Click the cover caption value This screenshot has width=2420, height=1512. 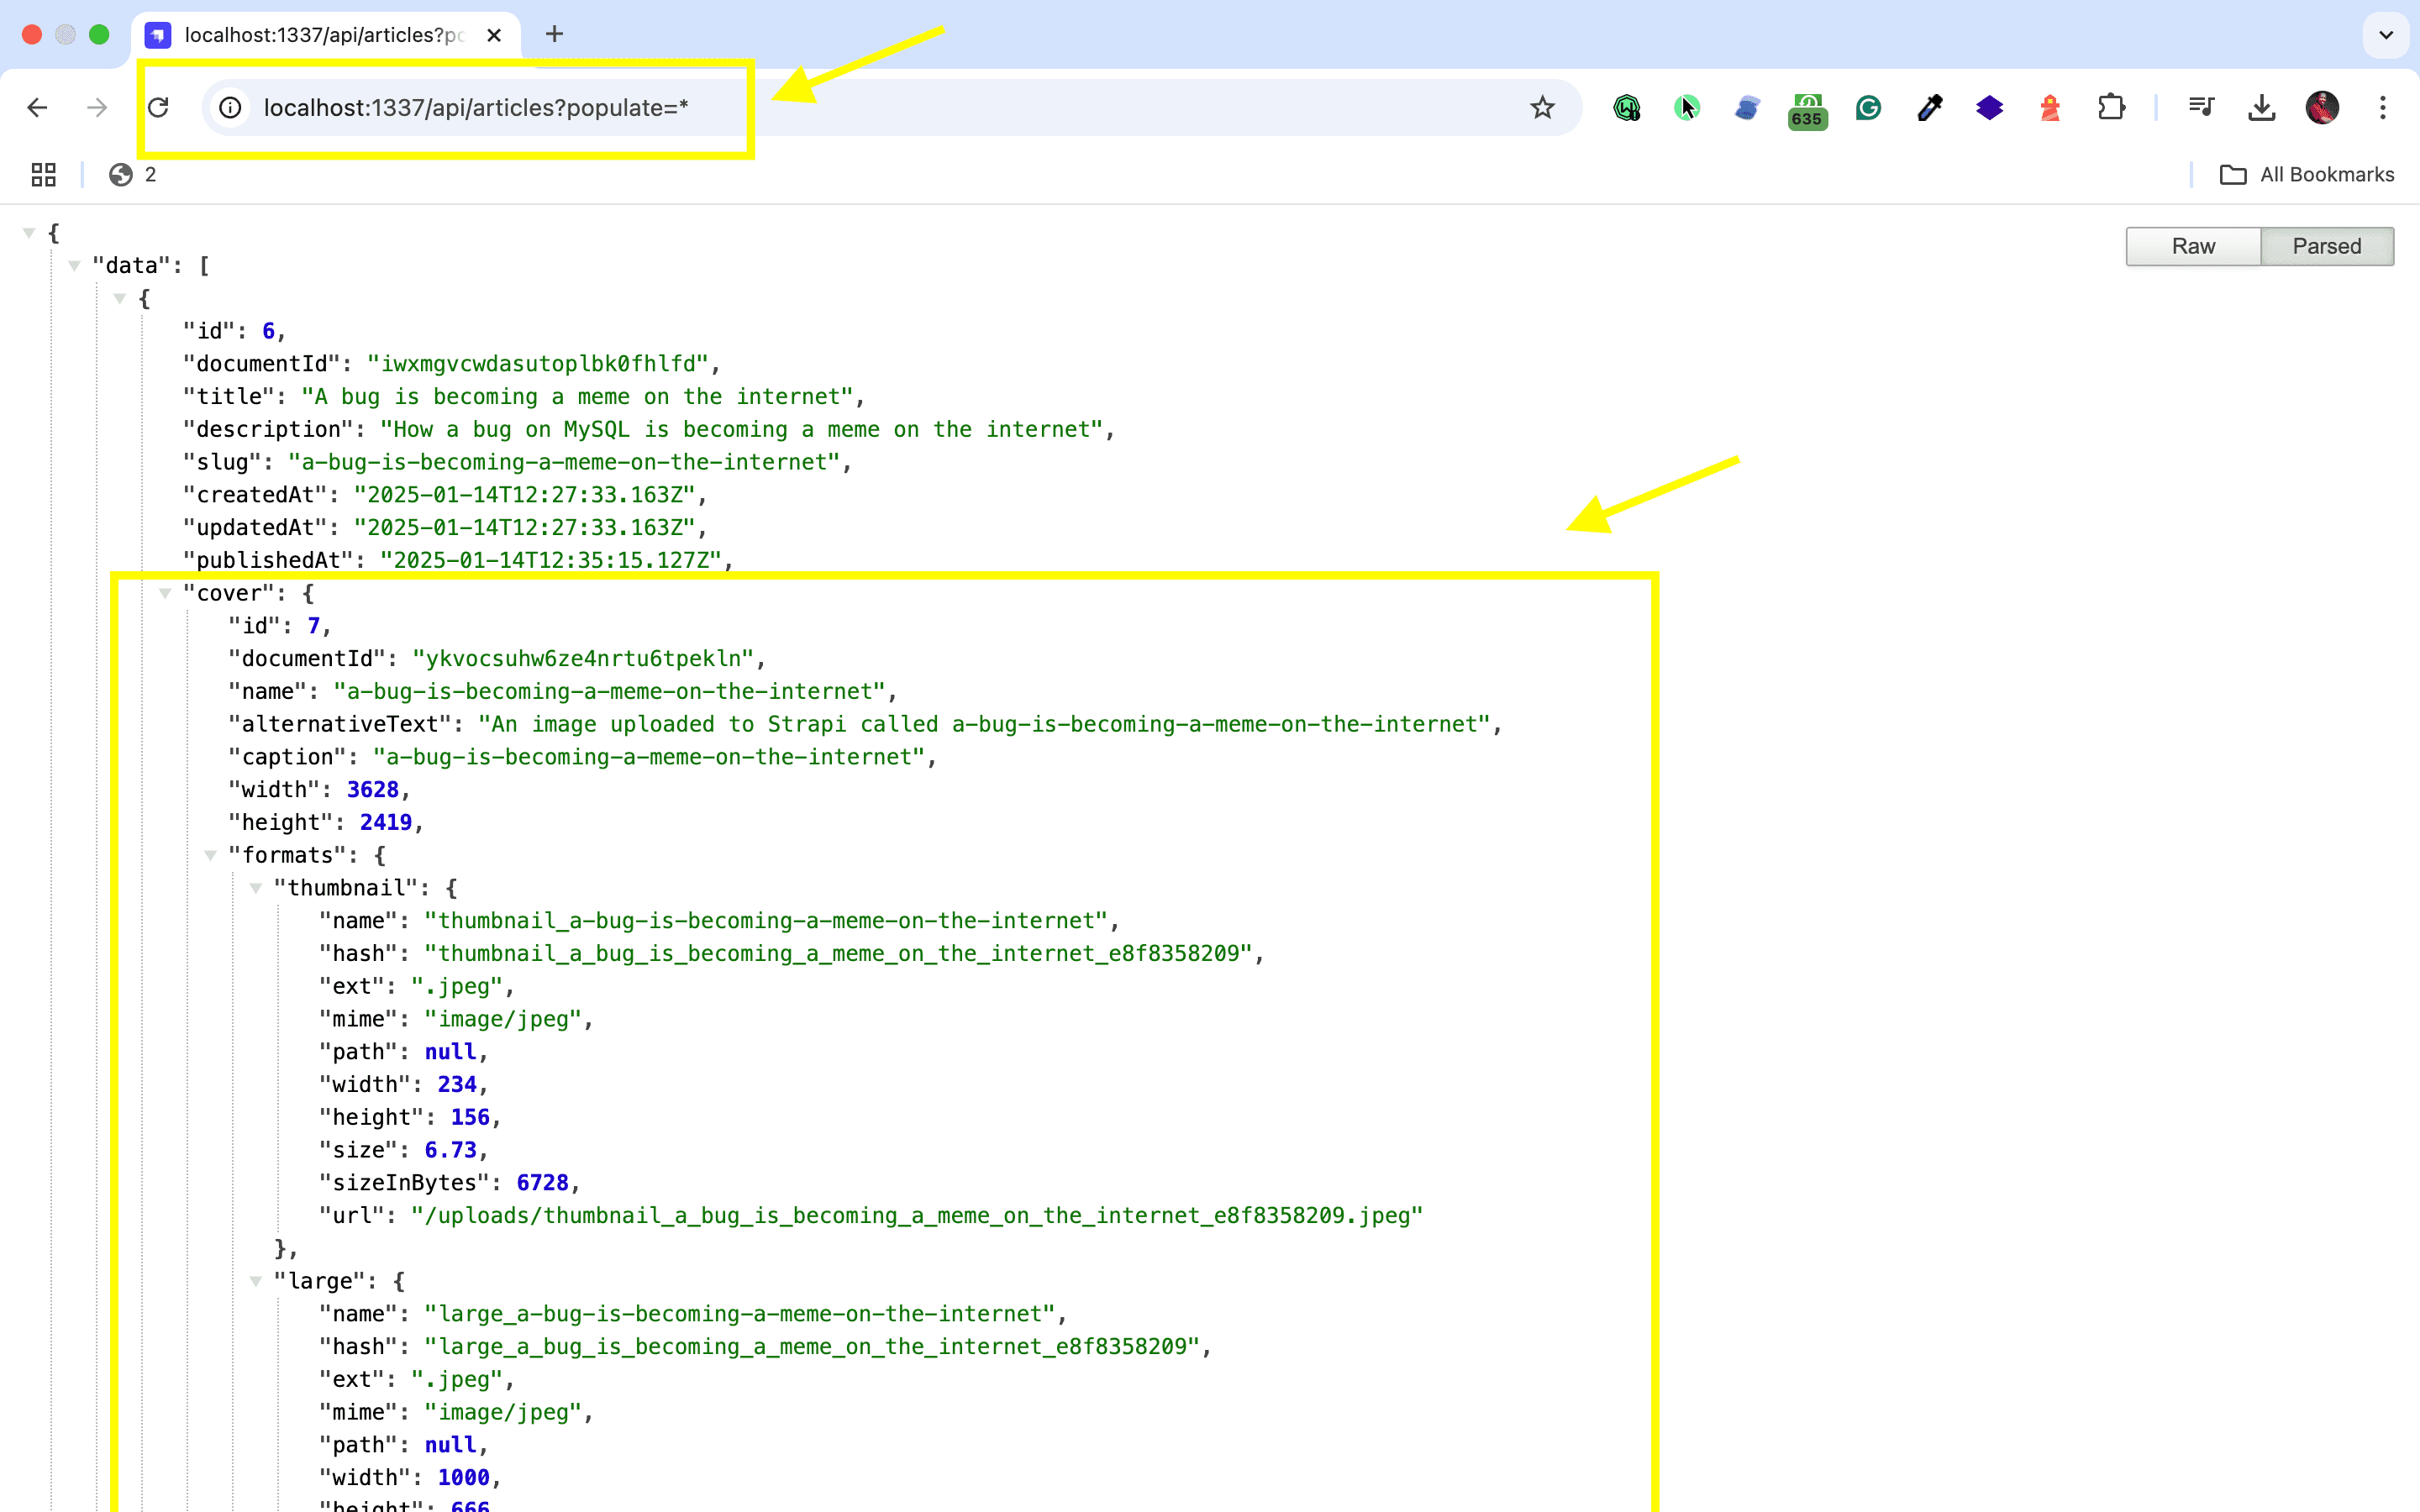click(649, 757)
